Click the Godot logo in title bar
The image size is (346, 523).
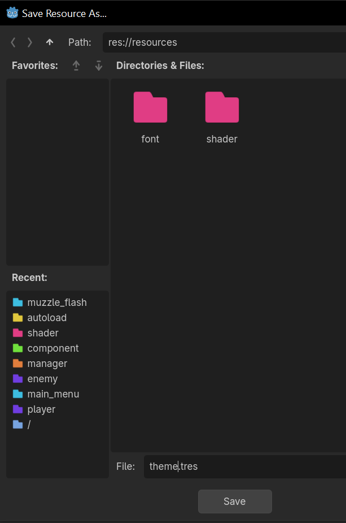pos(12,13)
